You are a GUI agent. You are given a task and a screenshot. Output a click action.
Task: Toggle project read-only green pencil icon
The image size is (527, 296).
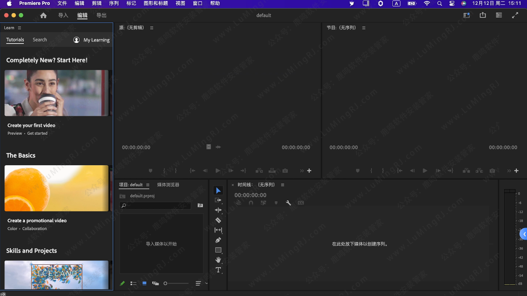122,283
